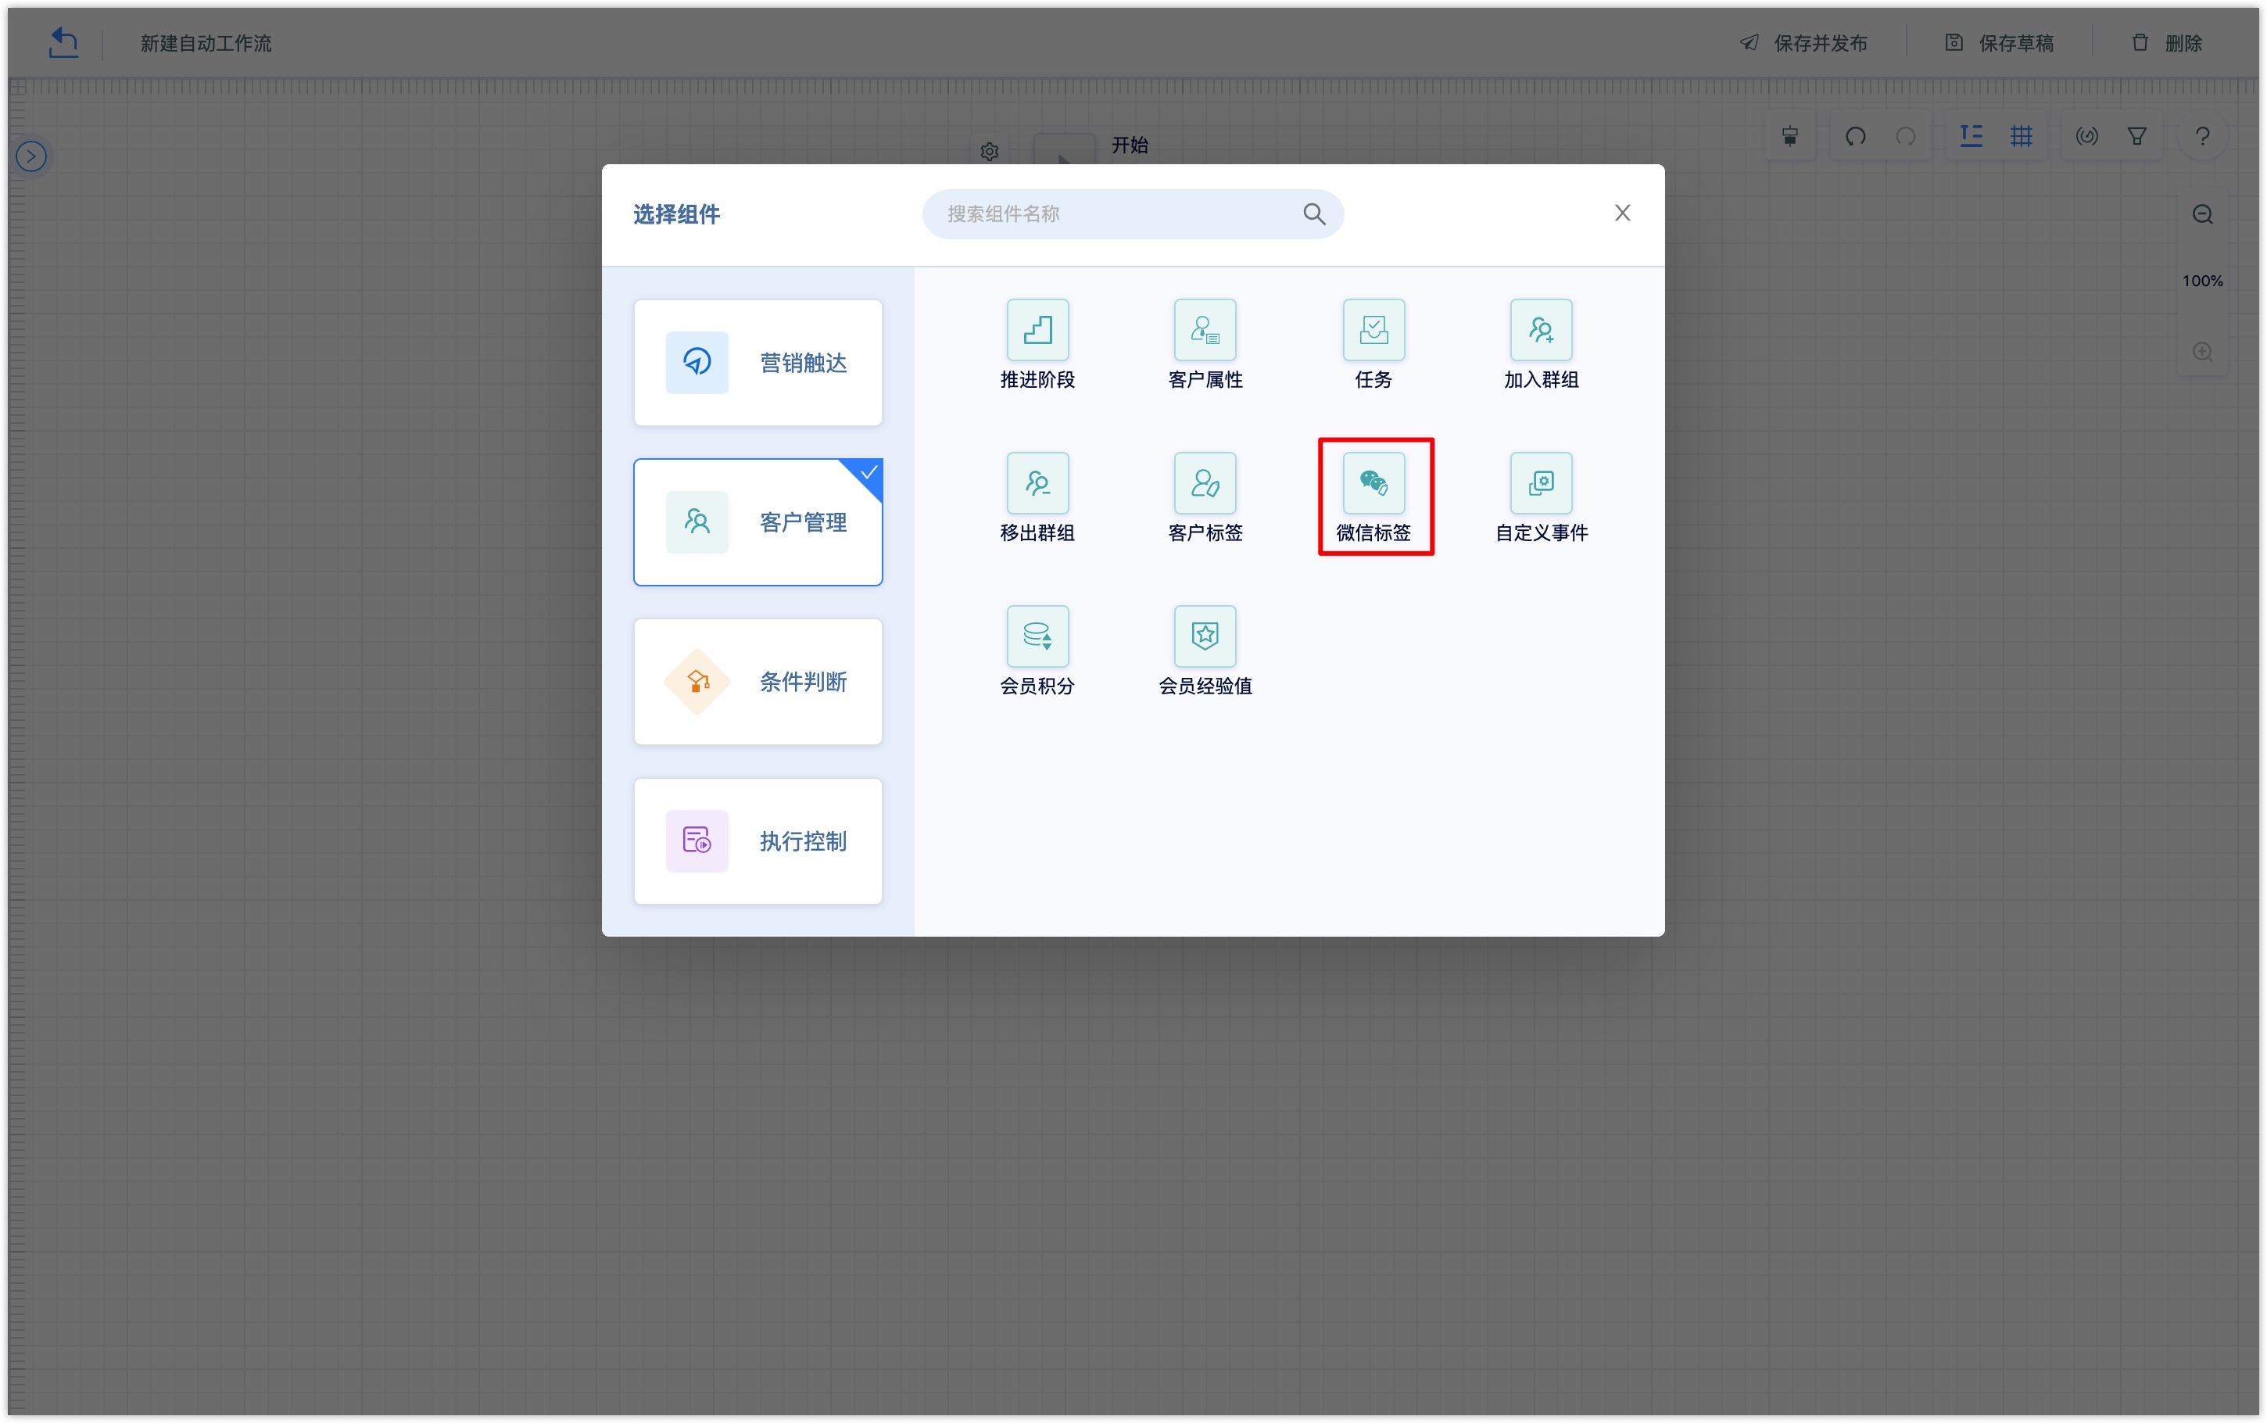Click 删除 button
Image resolution: width=2267 pixels, height=1423 pixels.
(x=2166, y=43)
